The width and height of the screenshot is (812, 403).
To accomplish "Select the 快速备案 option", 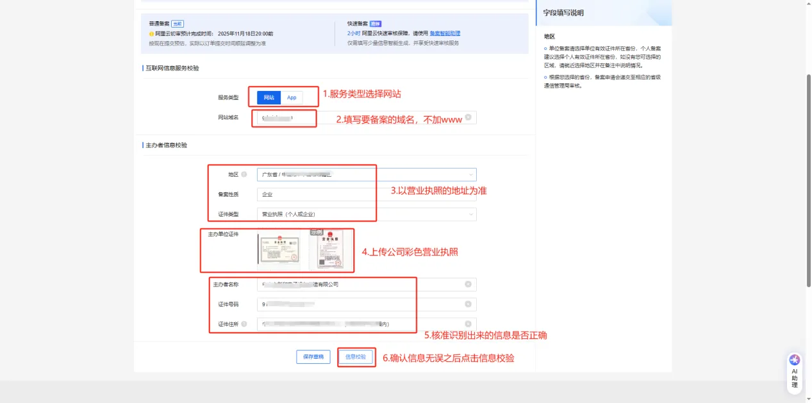I will pos(358,23).
